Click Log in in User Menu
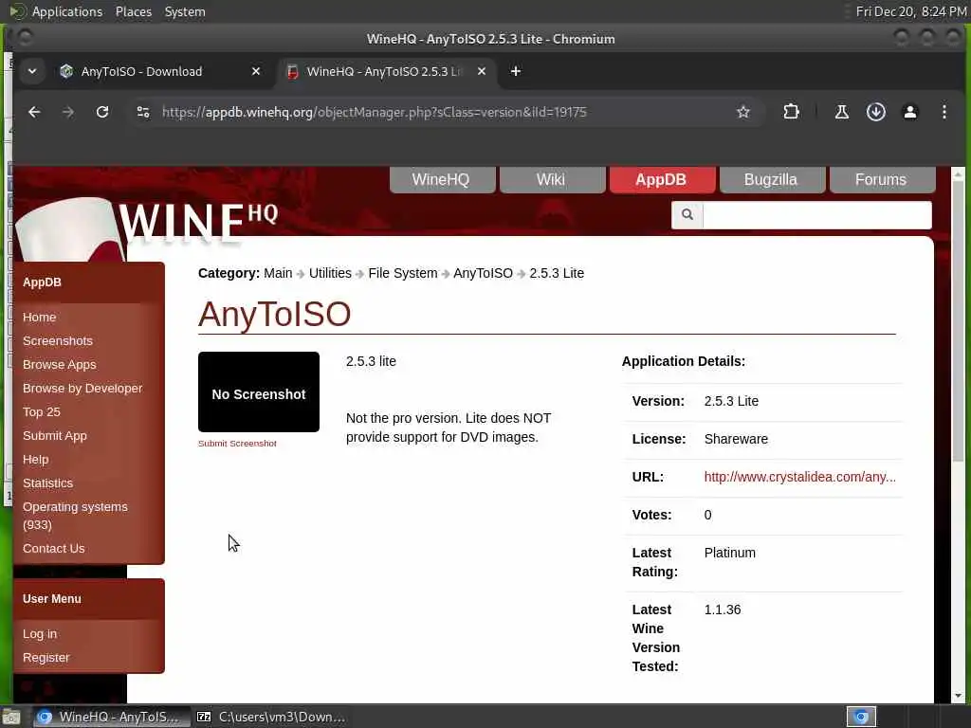The width and height of the screenshot is (971, 728). (40, 634)
